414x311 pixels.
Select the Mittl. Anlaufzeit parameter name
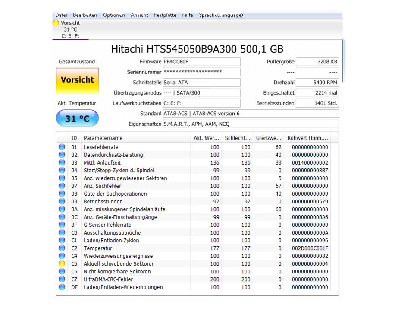[x=102, y=163]
